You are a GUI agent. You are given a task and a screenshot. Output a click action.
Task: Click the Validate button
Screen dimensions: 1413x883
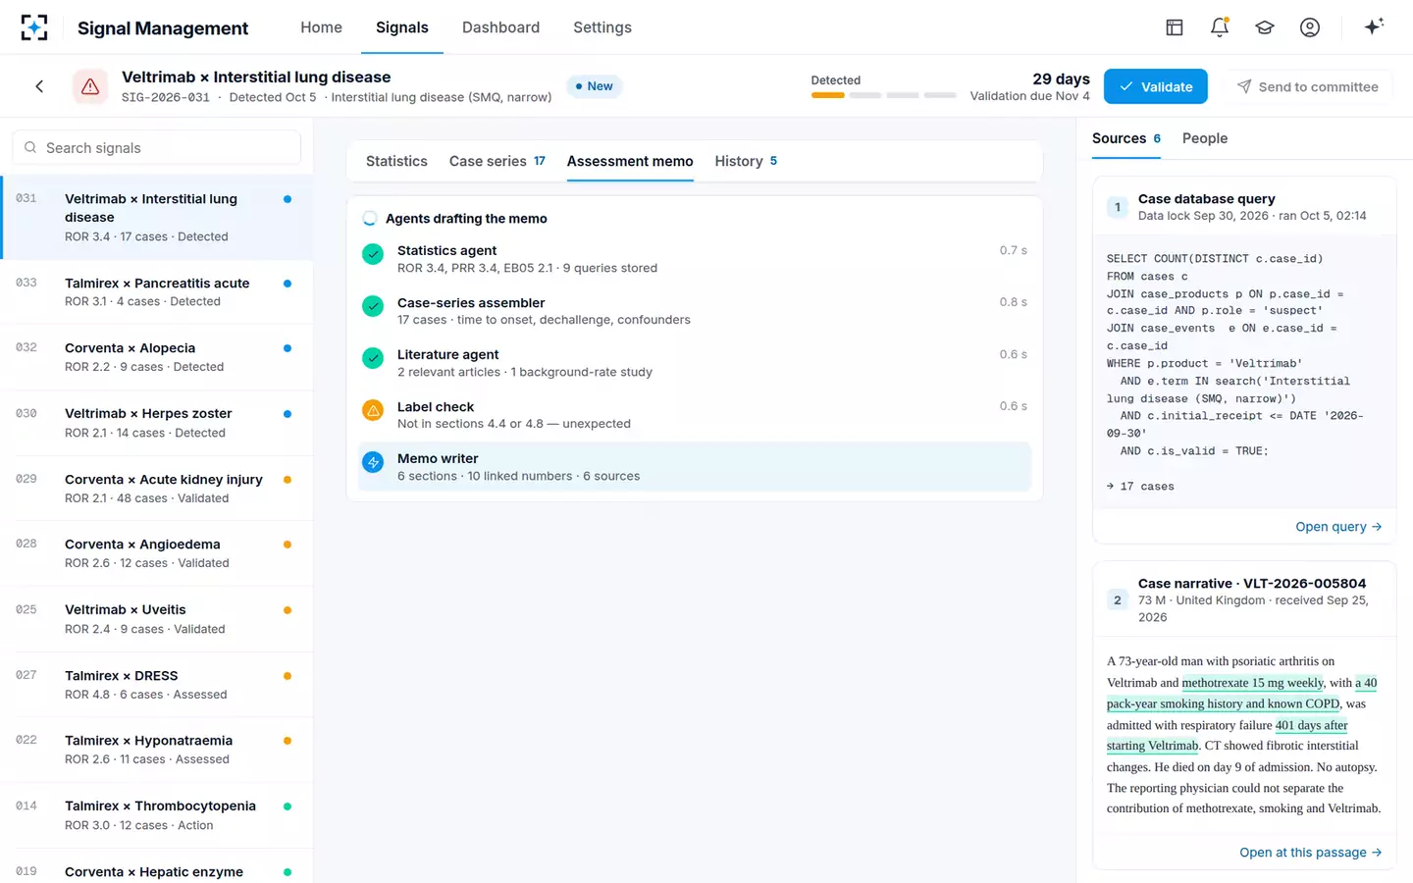(x=1156, y=86)
